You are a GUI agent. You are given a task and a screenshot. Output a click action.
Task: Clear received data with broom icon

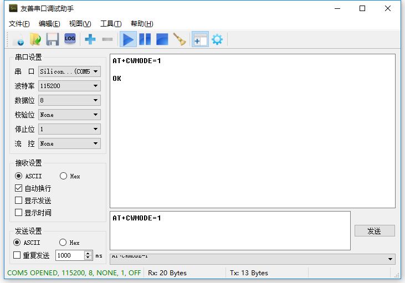click(x=180, y=39)
